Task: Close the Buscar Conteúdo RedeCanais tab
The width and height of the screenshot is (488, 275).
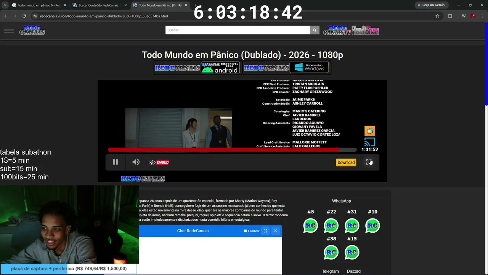Action: (x=125, y=5)
